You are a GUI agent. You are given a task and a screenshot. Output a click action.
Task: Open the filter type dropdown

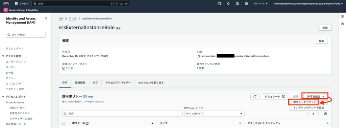click(214, 114)
